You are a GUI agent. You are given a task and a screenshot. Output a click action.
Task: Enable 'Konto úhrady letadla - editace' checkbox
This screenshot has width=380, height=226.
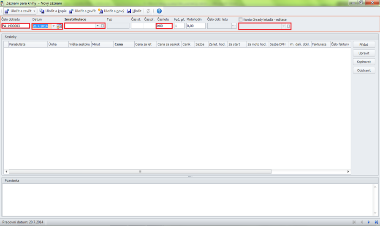click(x=241, y=19)
